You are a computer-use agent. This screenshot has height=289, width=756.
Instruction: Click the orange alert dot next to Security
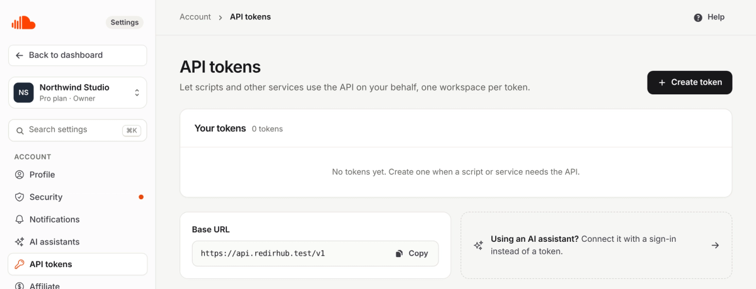coord(141,197)
